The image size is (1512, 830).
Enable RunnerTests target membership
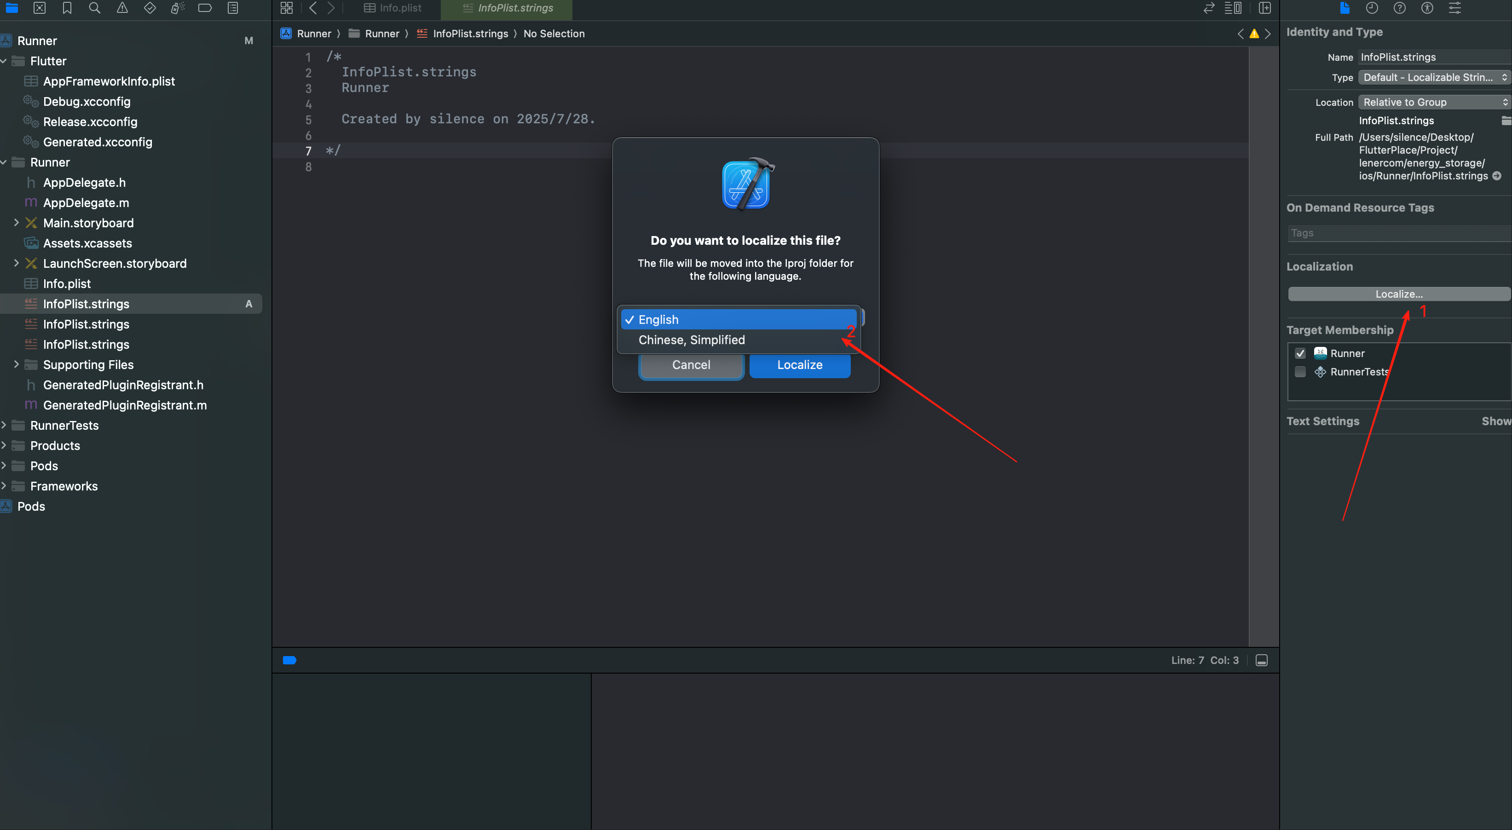pyautogui.click(x=1300, y=372)
